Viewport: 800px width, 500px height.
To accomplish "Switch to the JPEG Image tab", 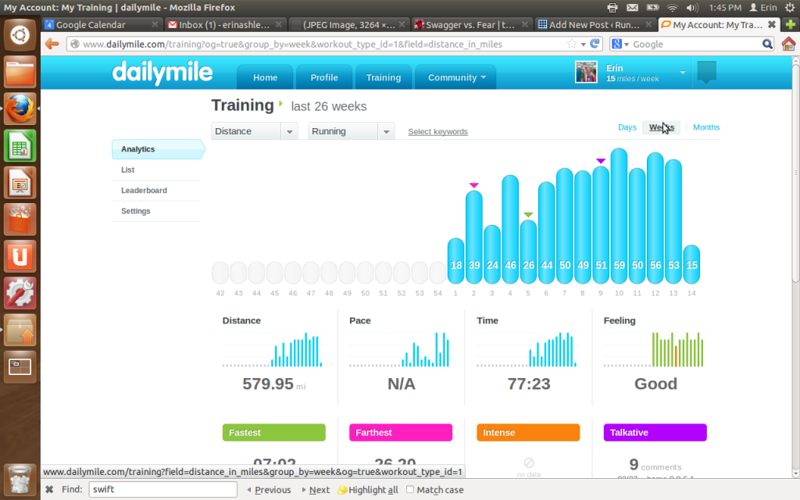I will (x=348, y=24).
